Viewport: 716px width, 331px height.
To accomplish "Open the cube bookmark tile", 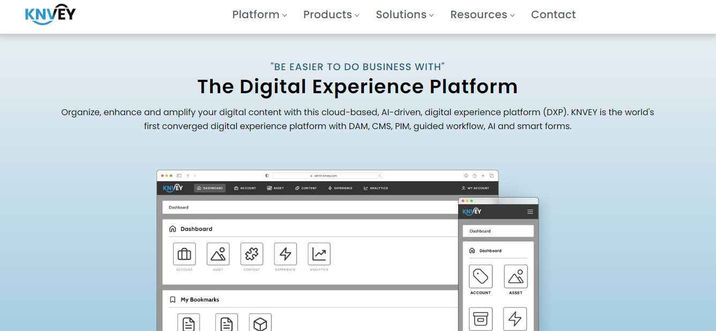I will pos(260,322).
